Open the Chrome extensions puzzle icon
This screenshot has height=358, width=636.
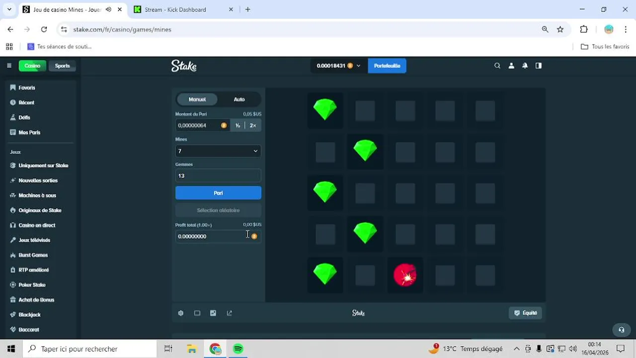click(x=584, y=29)
